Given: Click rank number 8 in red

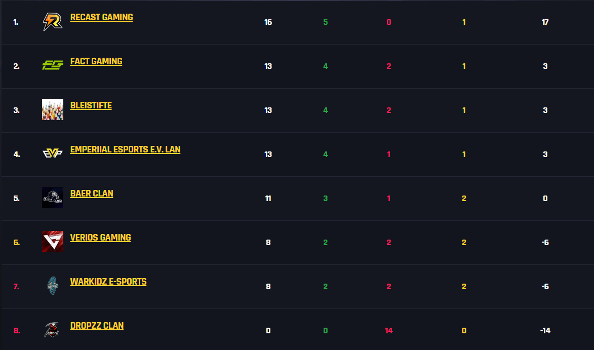Looking at the screenshot, I should tap(17, 330).
